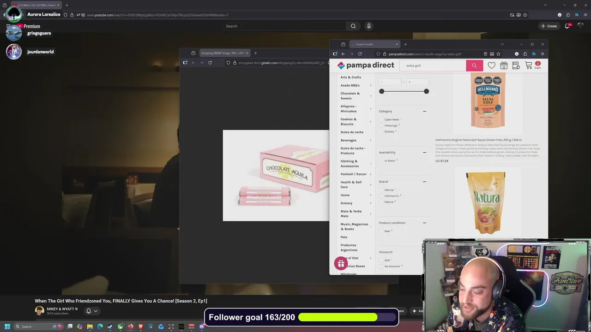Viewport: 591px width, 332px height.
Task: Check the In Stock availability filter
Action: pyautogui.click(x=381, y=160)
